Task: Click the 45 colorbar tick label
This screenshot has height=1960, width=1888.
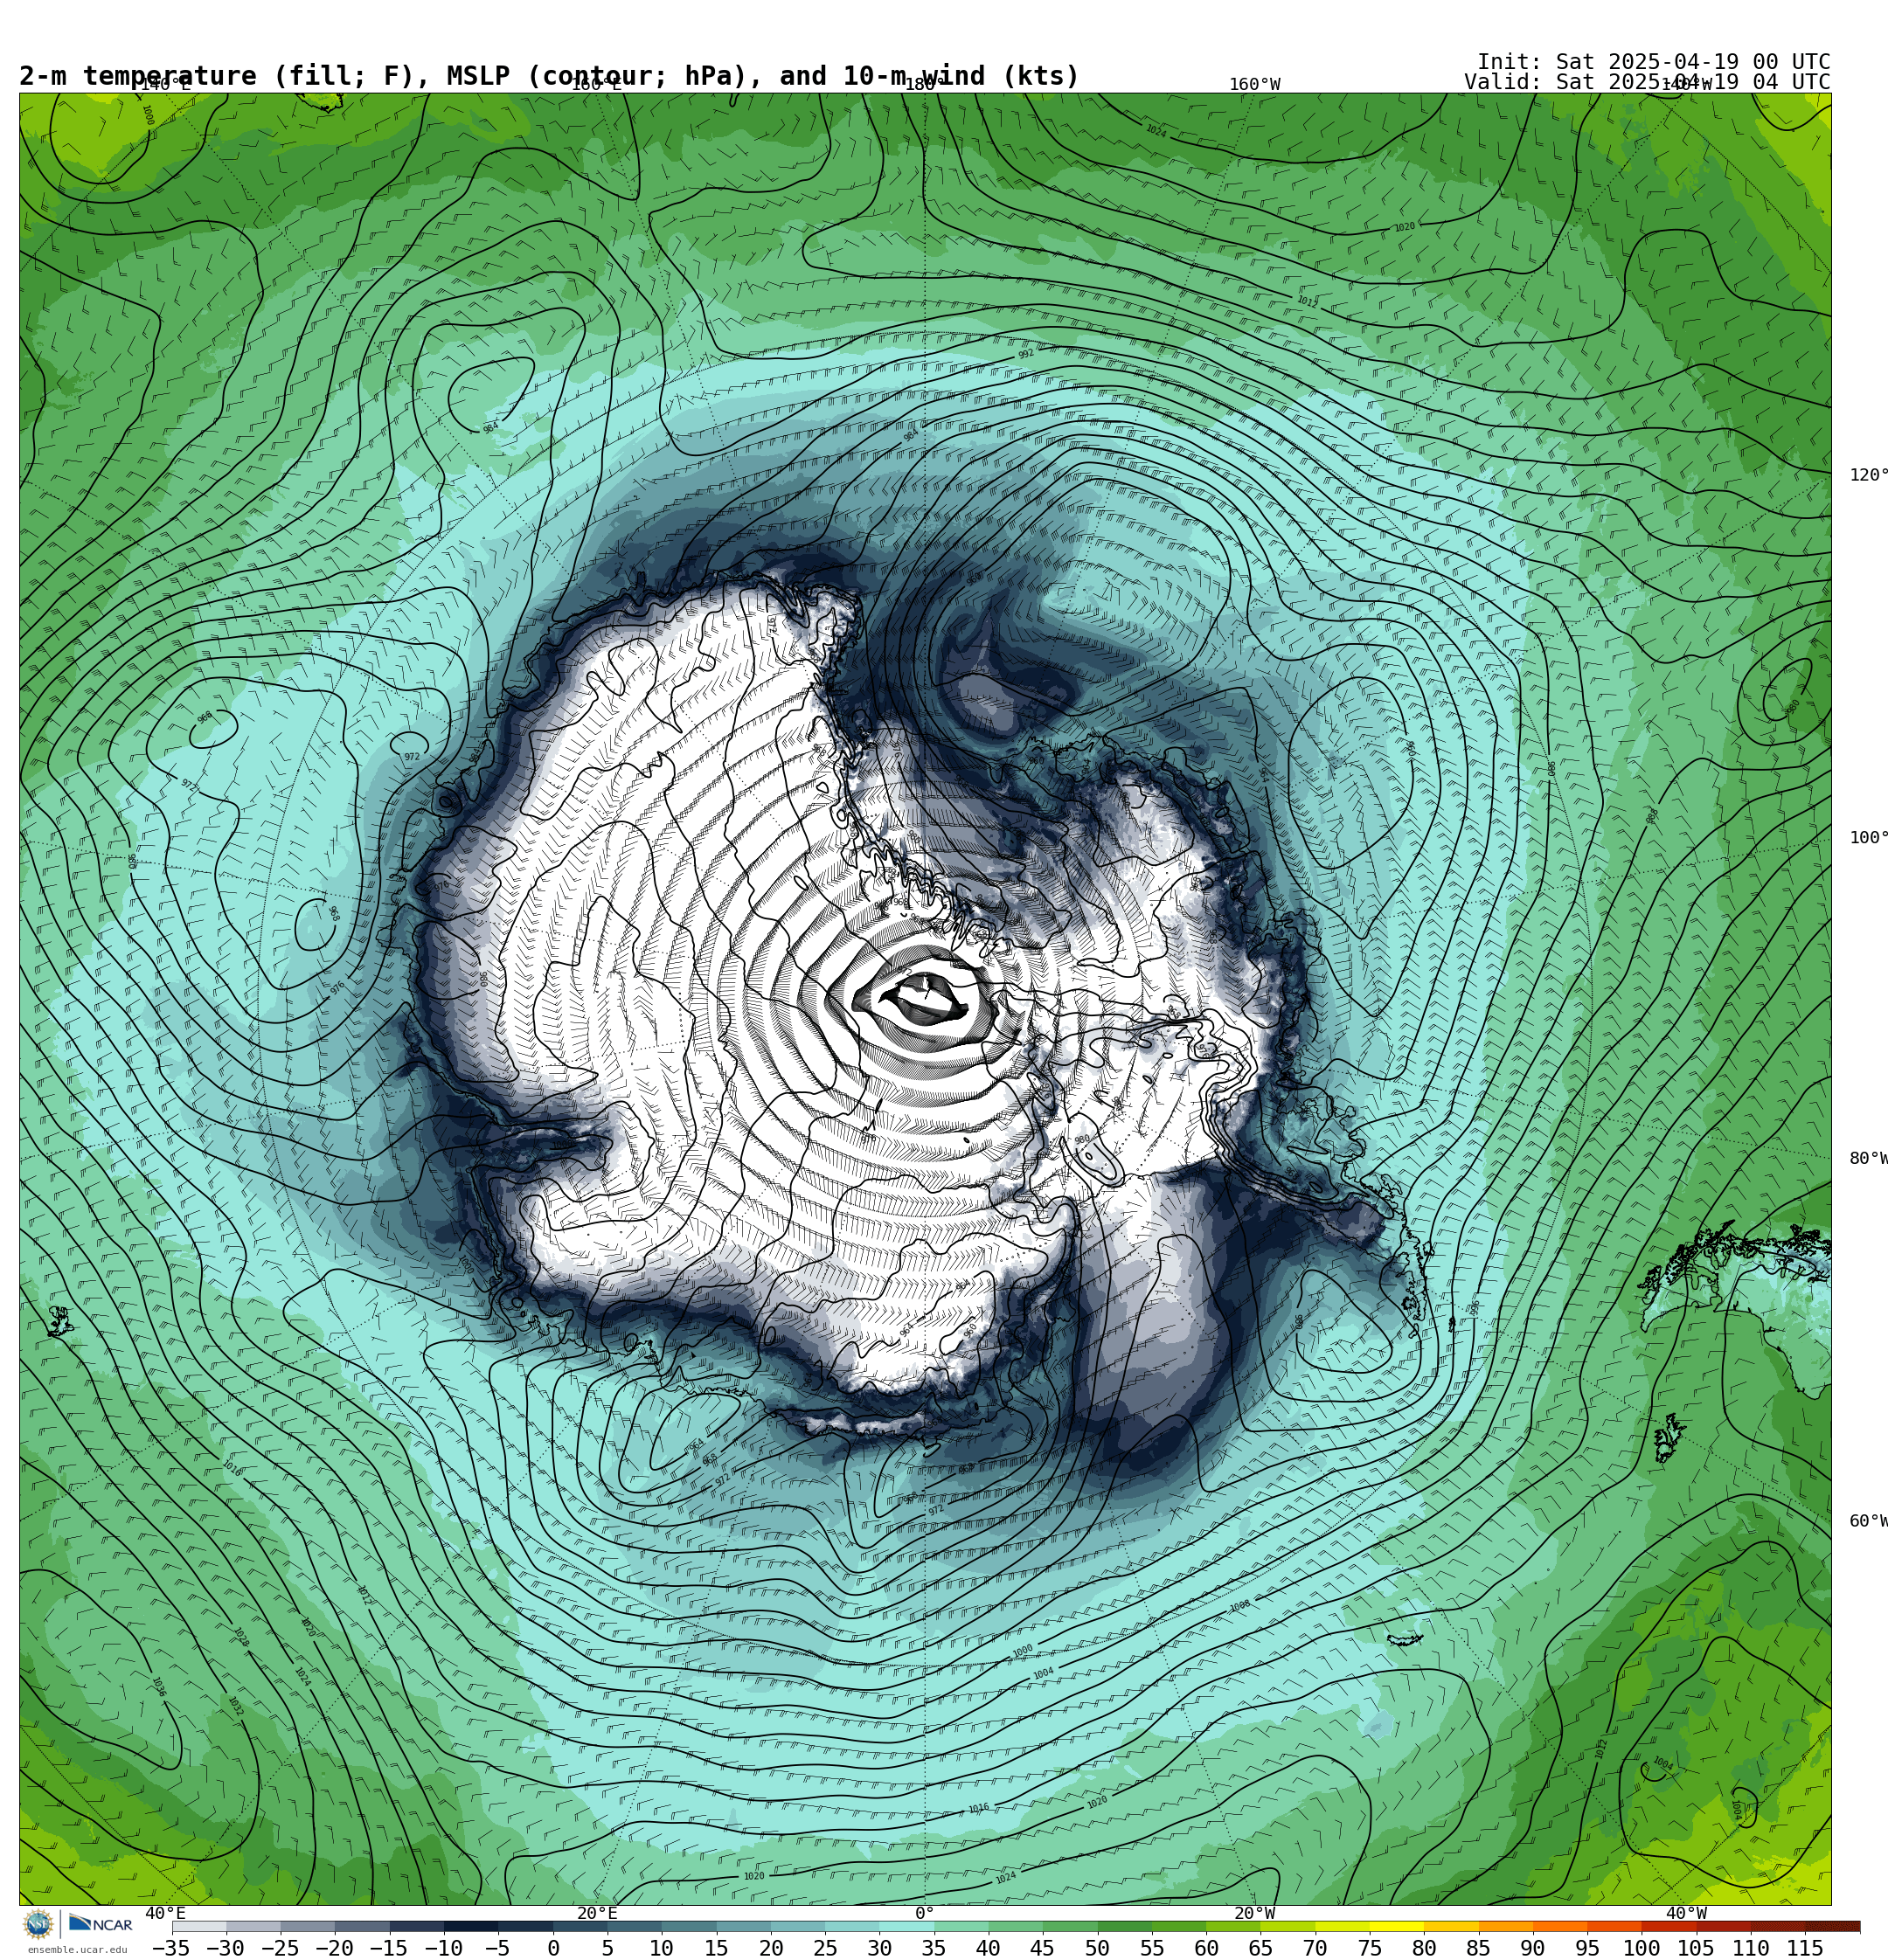Action: pos(1043,1948)
